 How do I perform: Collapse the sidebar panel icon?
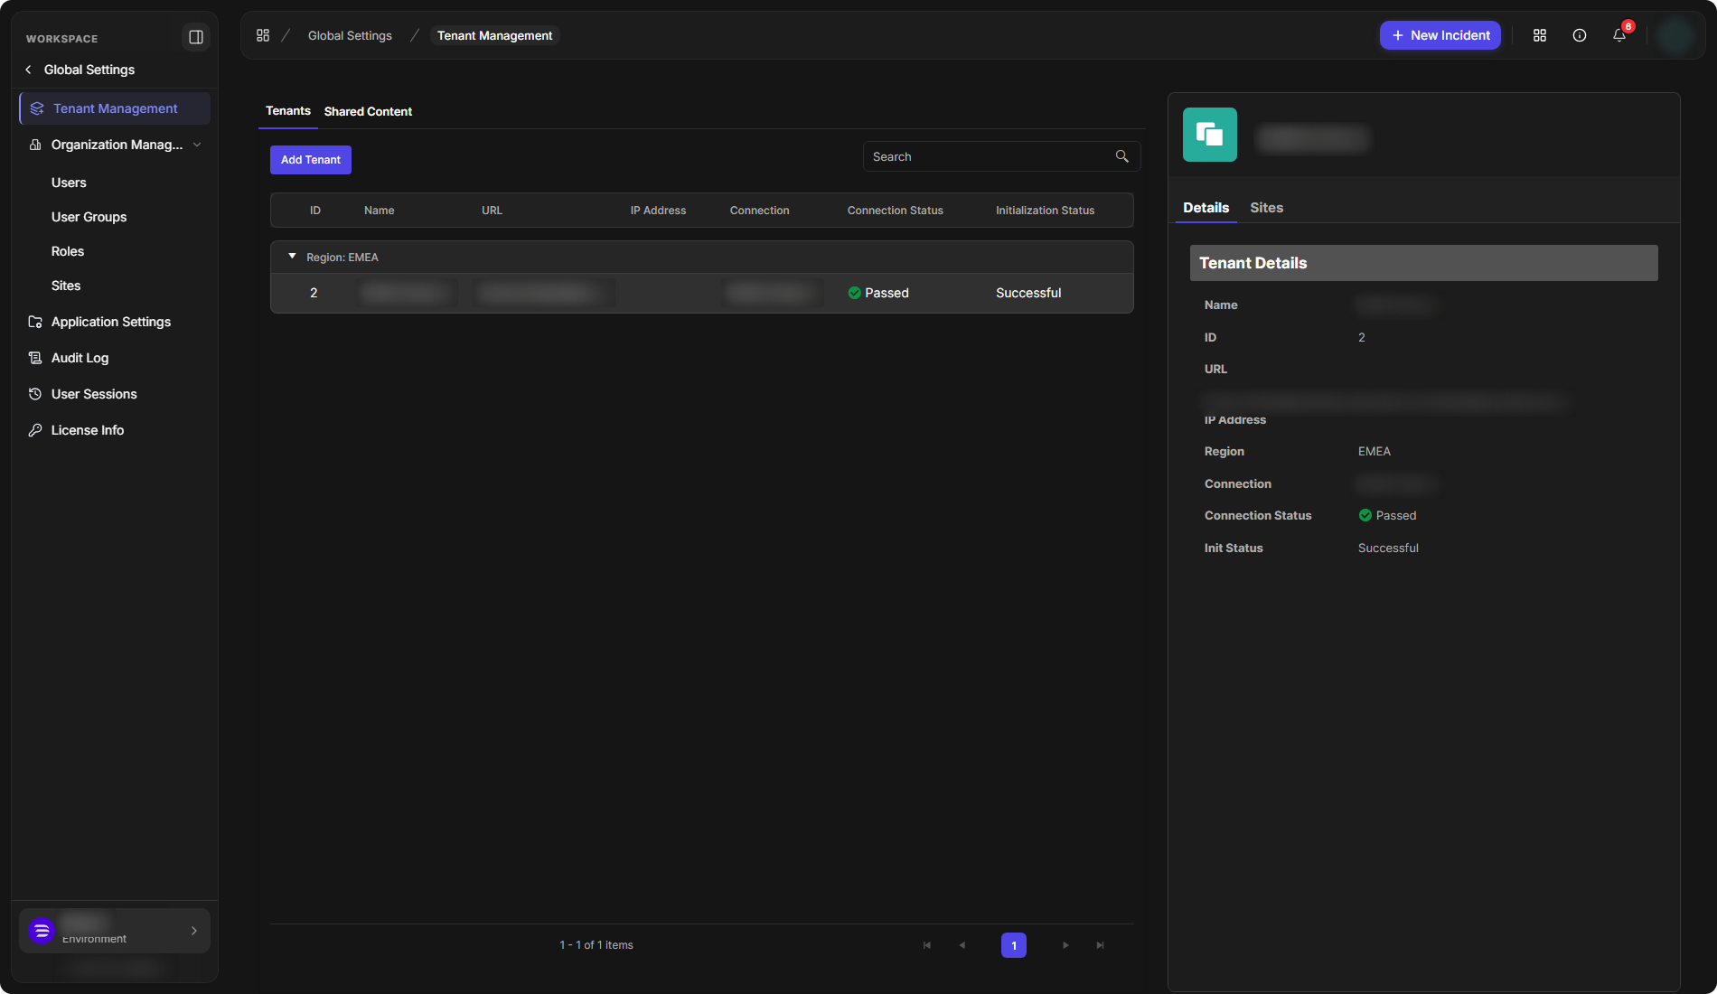(195, 37)
